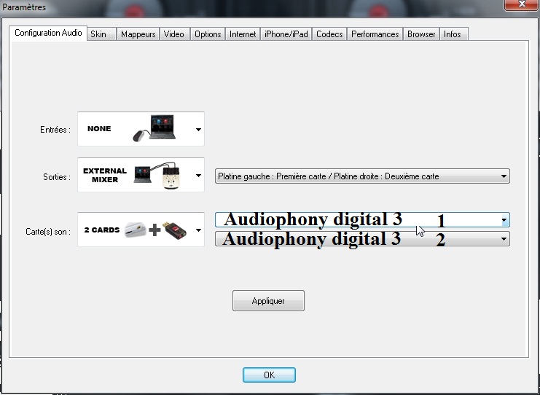Select the Configuration Audio tab

pyautogui.click(x=48, y=33)
